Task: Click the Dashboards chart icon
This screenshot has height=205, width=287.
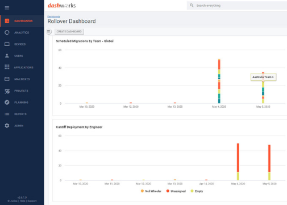Action: coord(7,21)
